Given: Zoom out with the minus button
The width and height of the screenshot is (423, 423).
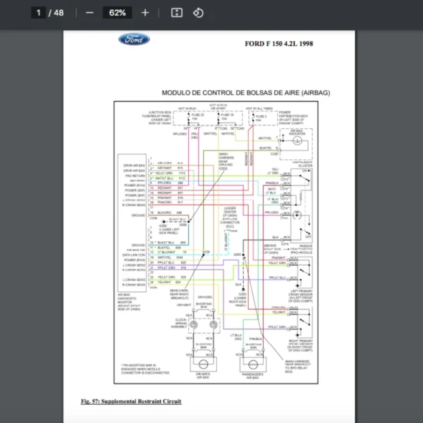Looking at the screenshot, I should (x=90, y=13).
